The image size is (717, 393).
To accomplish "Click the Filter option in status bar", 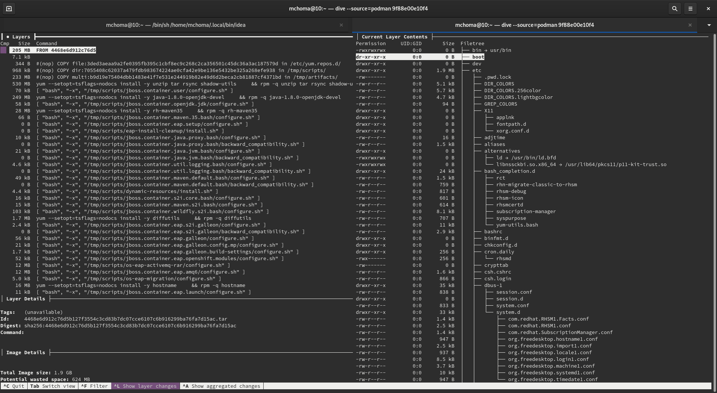I will point(94,386).
